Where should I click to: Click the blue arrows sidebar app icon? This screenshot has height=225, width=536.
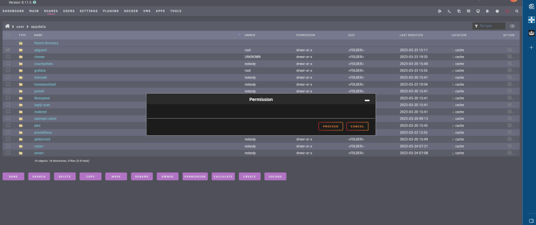pyautogui.click(x=531, y=20)
